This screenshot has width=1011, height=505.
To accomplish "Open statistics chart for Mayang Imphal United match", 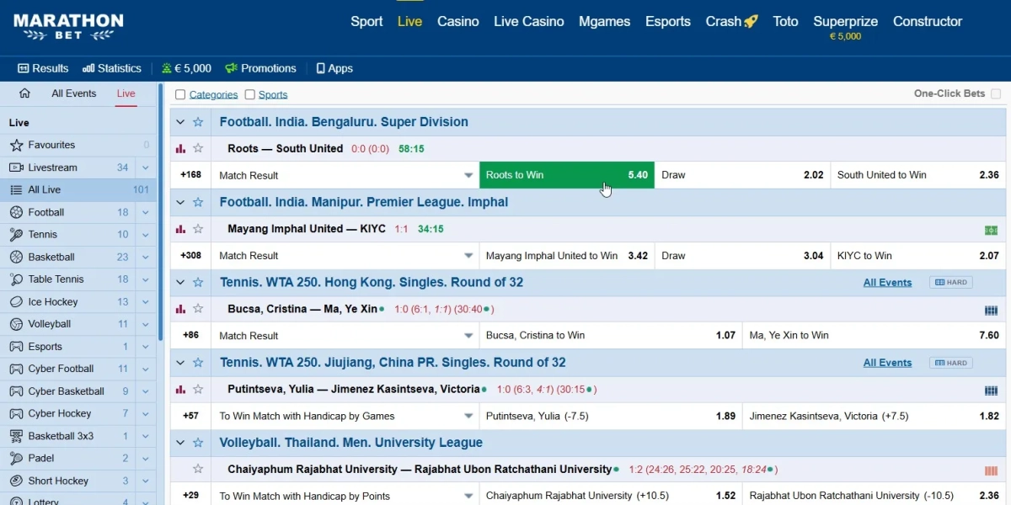I will pos(180,229).
